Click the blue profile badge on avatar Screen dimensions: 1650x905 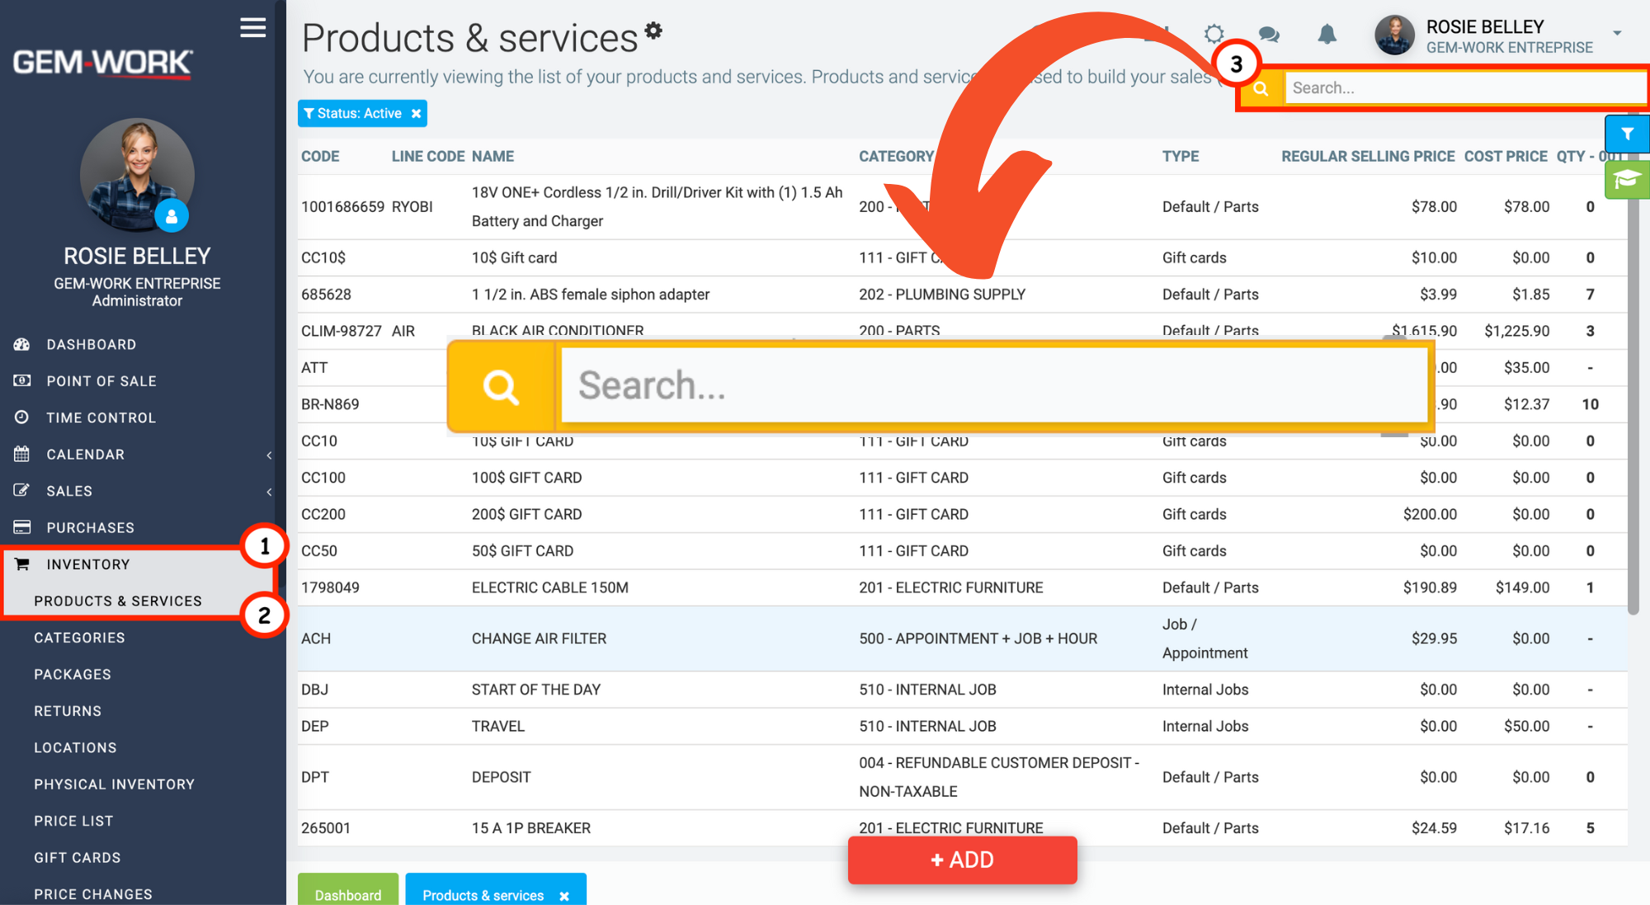pos(172,217)
